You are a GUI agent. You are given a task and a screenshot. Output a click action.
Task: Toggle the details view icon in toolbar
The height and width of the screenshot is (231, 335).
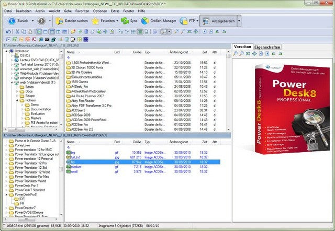140,32
